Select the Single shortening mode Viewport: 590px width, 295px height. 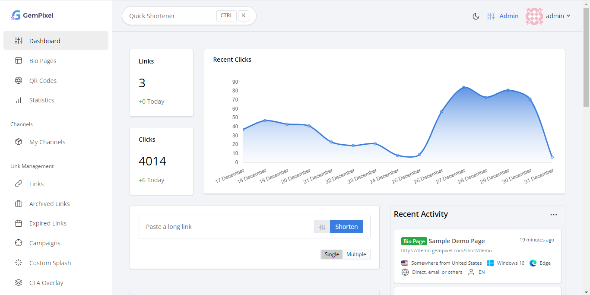(332, 254)
